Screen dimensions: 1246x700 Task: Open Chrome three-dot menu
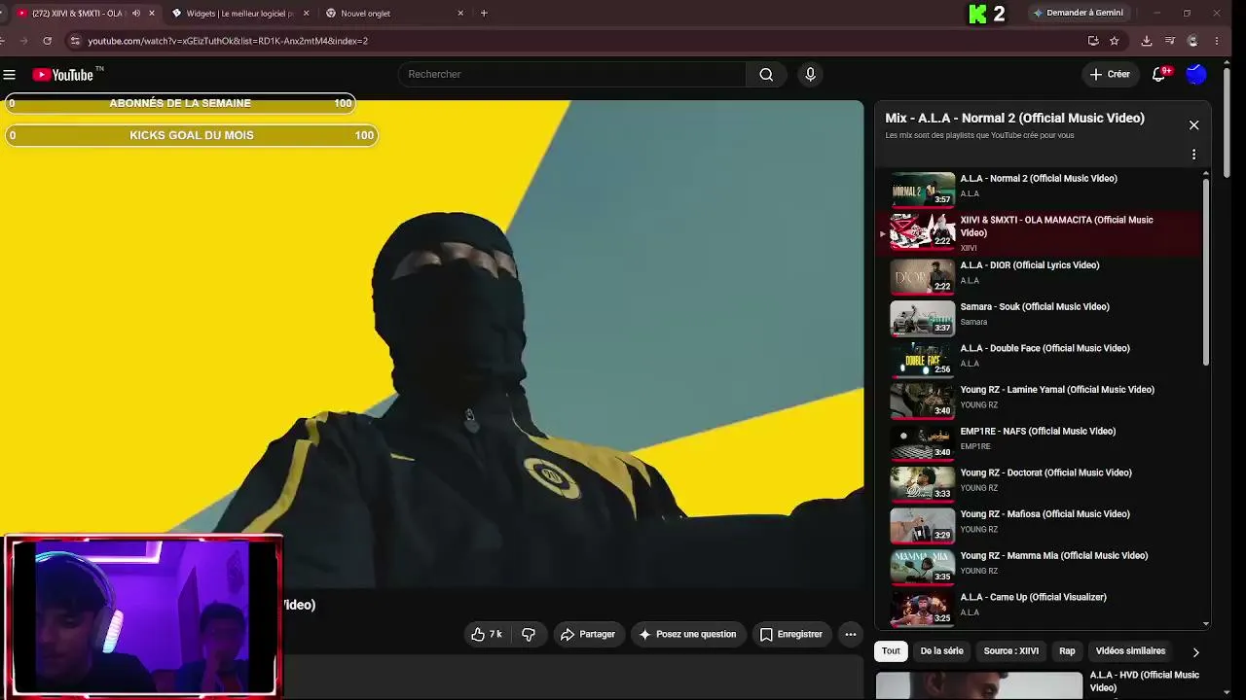point(1218,41)
